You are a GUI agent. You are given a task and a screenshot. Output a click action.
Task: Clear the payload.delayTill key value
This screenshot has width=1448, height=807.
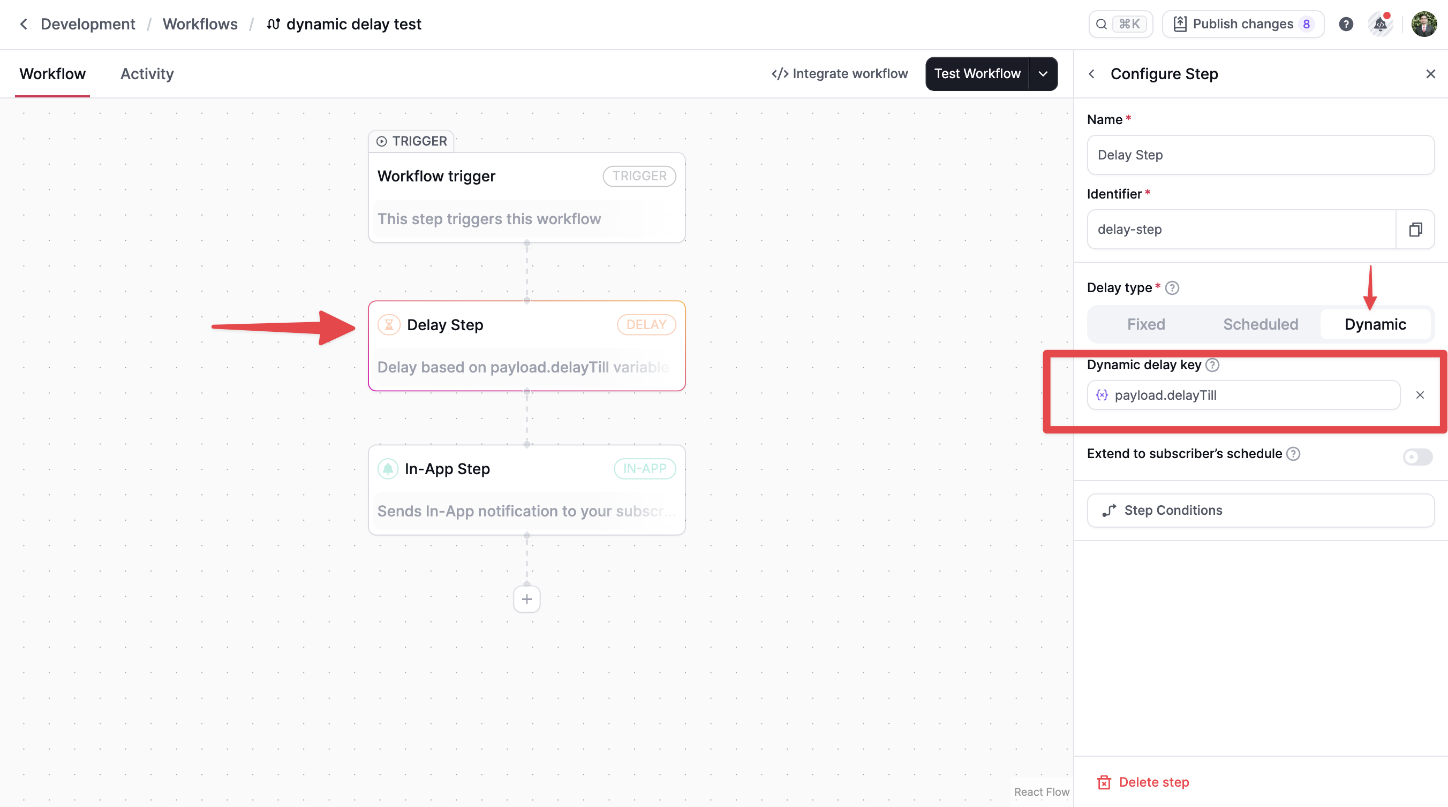coord(1419,395)
